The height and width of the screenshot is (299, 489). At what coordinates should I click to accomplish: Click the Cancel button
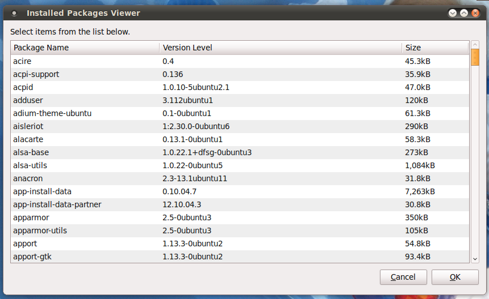point(403,277)
